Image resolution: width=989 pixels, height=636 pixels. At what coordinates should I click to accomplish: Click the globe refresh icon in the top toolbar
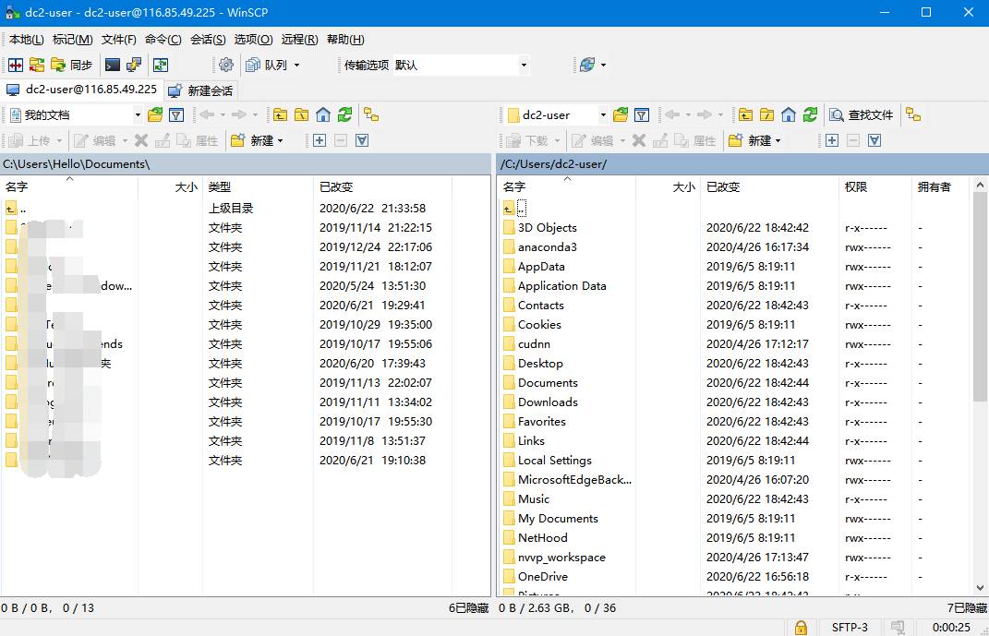coord(587,65)
